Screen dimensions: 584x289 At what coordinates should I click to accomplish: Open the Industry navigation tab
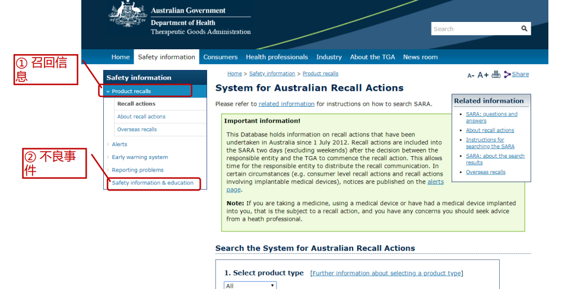coord(329,57)
